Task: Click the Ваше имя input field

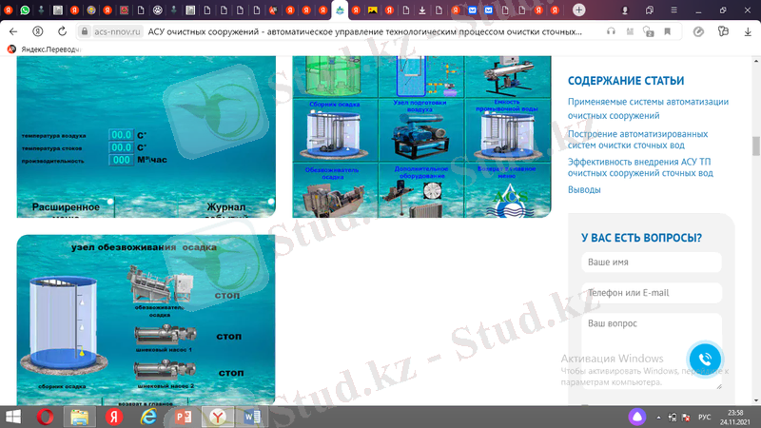Action: (x=652, y=263)
